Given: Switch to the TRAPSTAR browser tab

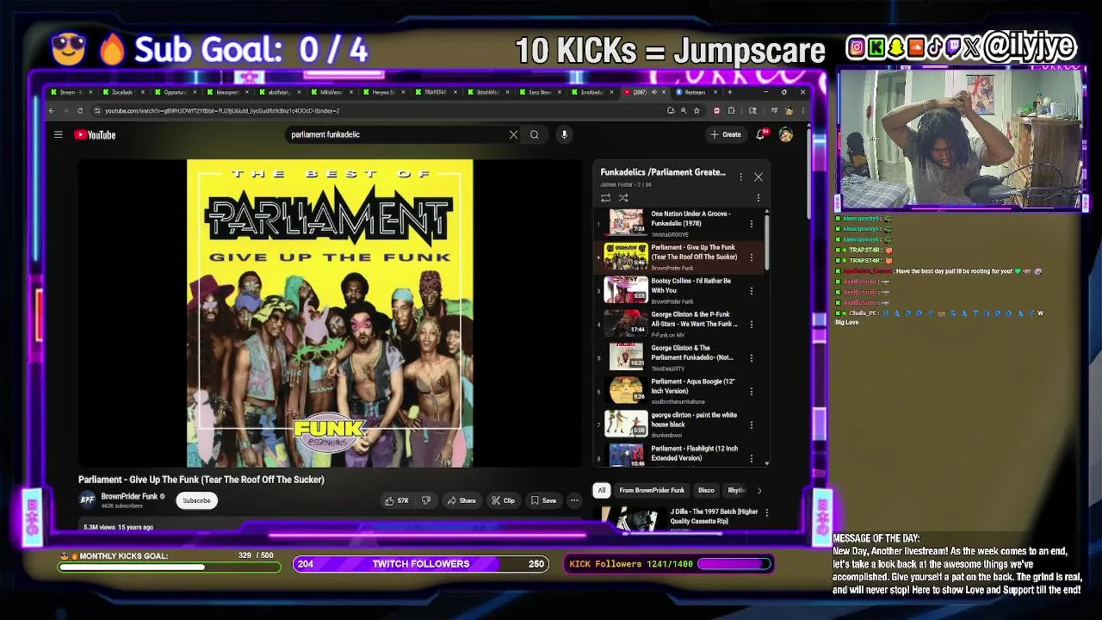Looking at the screenshot, I should (436, 92).
